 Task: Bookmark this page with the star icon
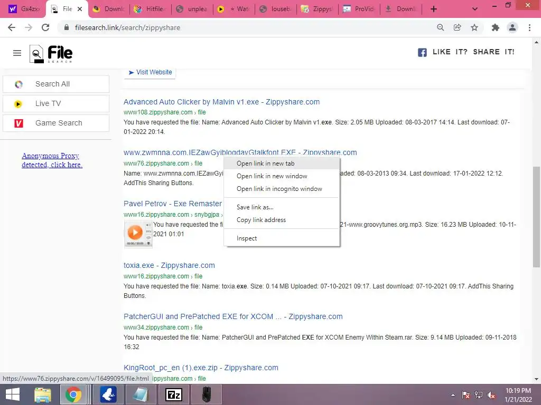tap(474, 27)
